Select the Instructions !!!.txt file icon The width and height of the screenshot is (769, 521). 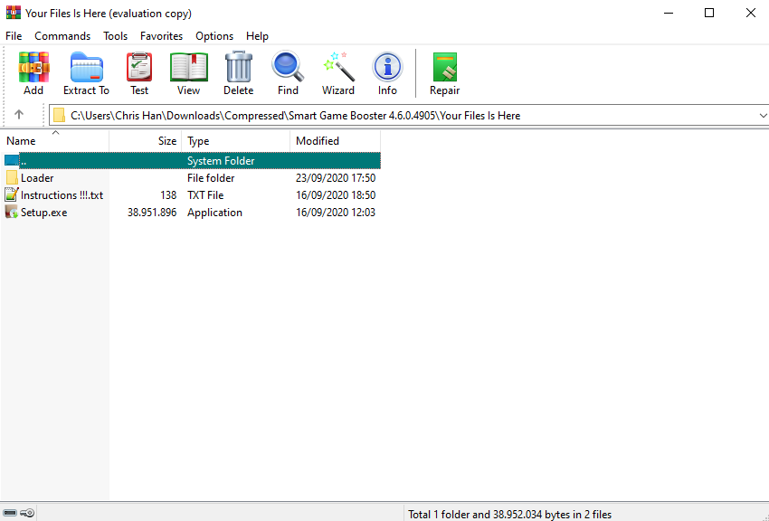pos(12,195)
